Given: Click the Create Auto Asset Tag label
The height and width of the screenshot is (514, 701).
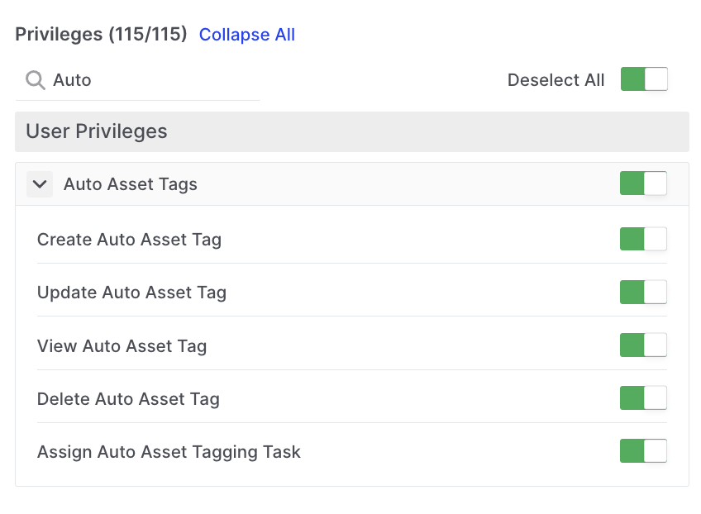Looking at the screenshot, I should pos(129,240).
